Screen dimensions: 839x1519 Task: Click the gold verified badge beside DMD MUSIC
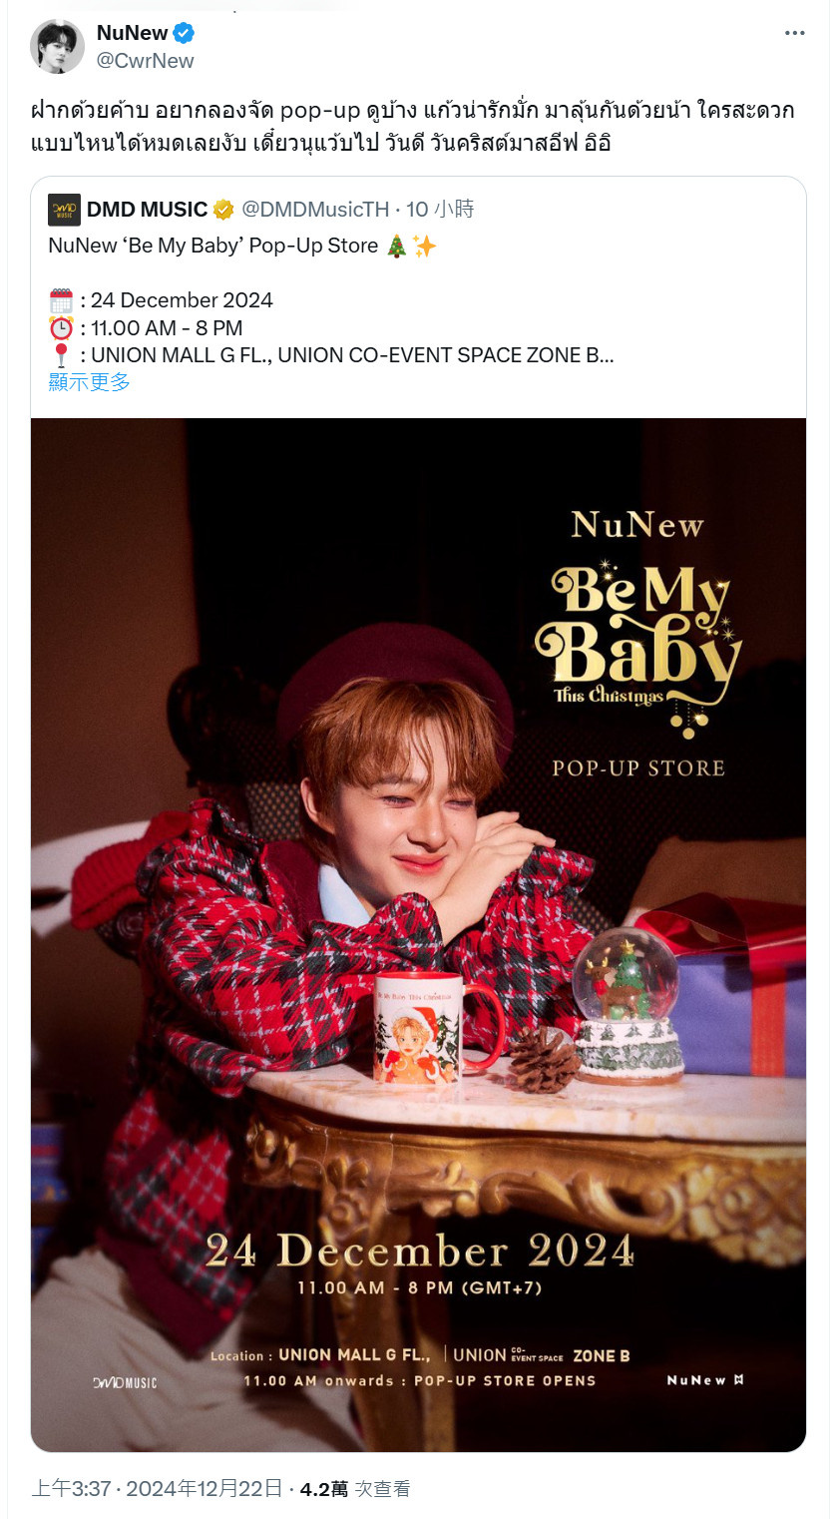[223, 210]
